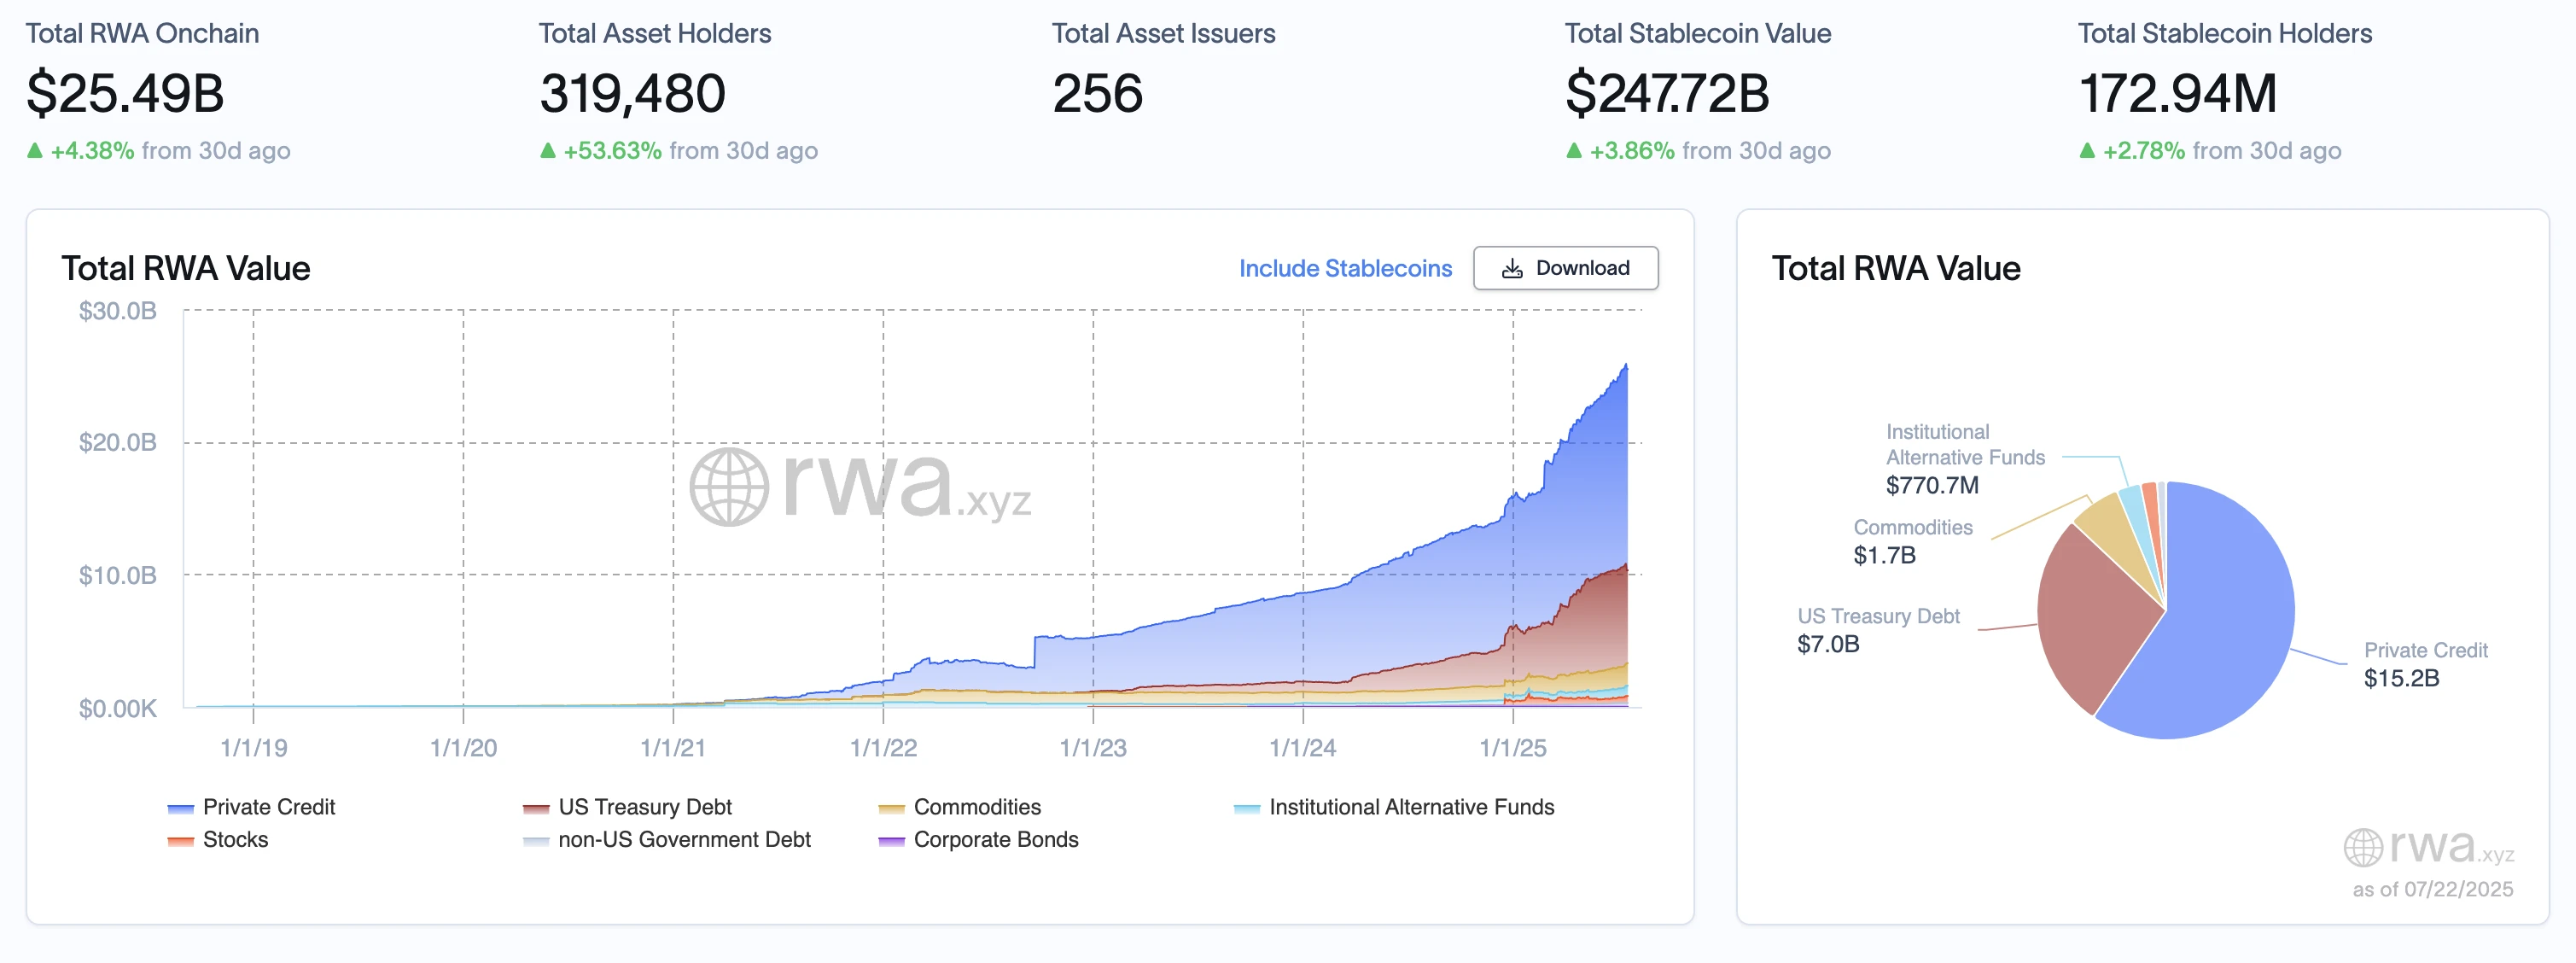This screenshot has width=2576, height=963.
Task: Click Corporate Bonds legend marker
Action: [891, 841]
